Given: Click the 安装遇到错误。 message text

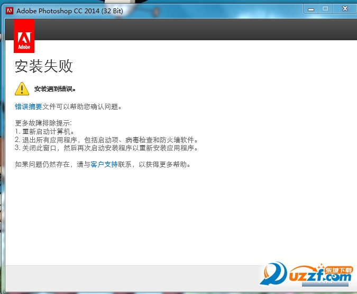Looking at the screenshot, I should click(55, 88).
